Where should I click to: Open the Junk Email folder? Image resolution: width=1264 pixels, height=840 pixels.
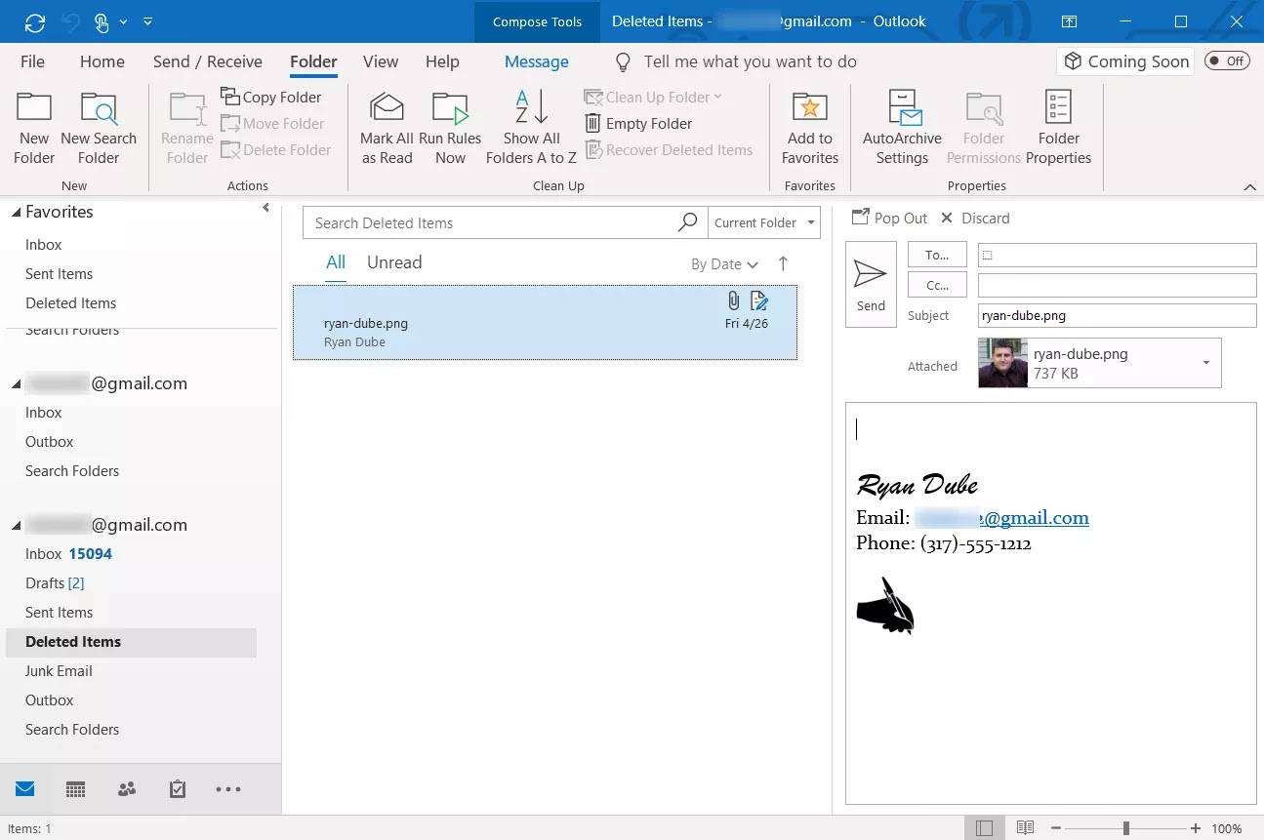[x=59, y=671]
